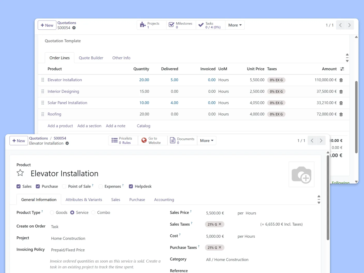Open the Attributes & Variants tab
The width and height of the screenshot is (364, 273).
84,200
